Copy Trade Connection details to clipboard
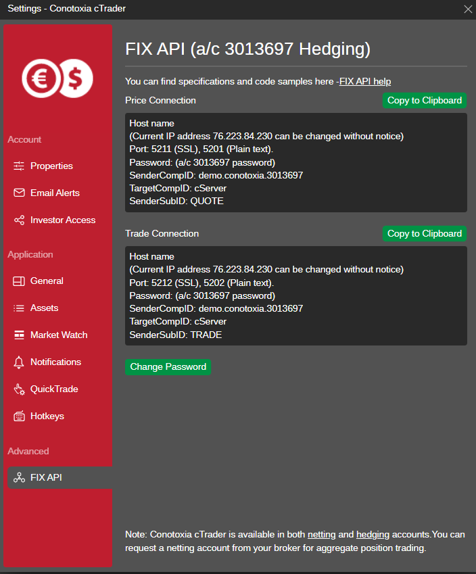The width and height of the screenshot is (476, 574). [425, 233]
